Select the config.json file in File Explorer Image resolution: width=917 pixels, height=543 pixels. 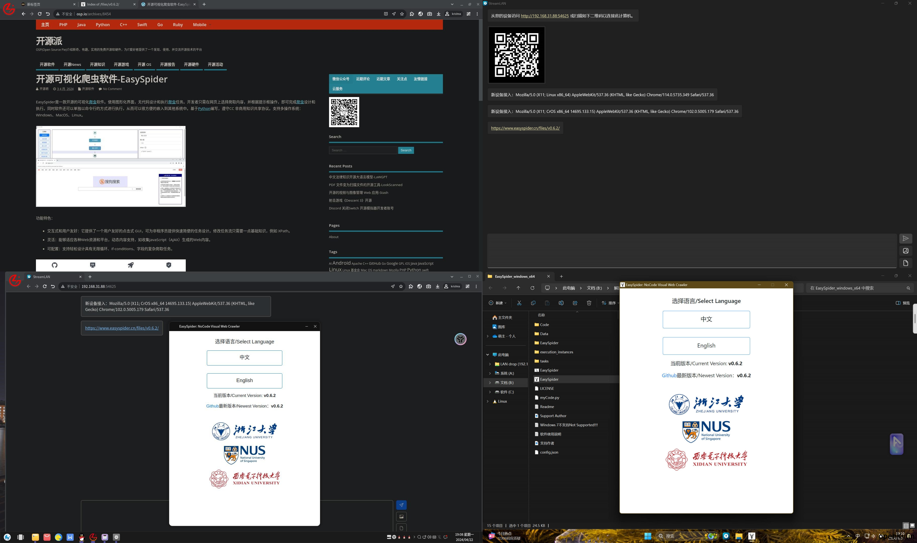coord(549,452)
